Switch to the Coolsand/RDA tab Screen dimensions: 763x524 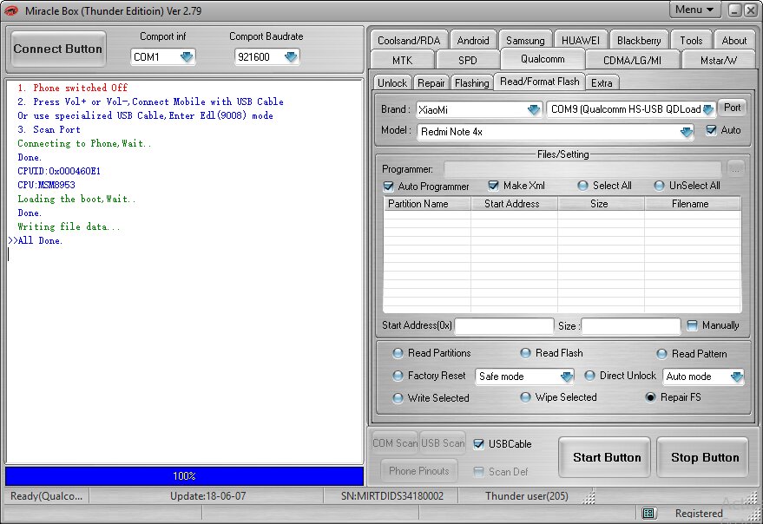tap(409, 41)
